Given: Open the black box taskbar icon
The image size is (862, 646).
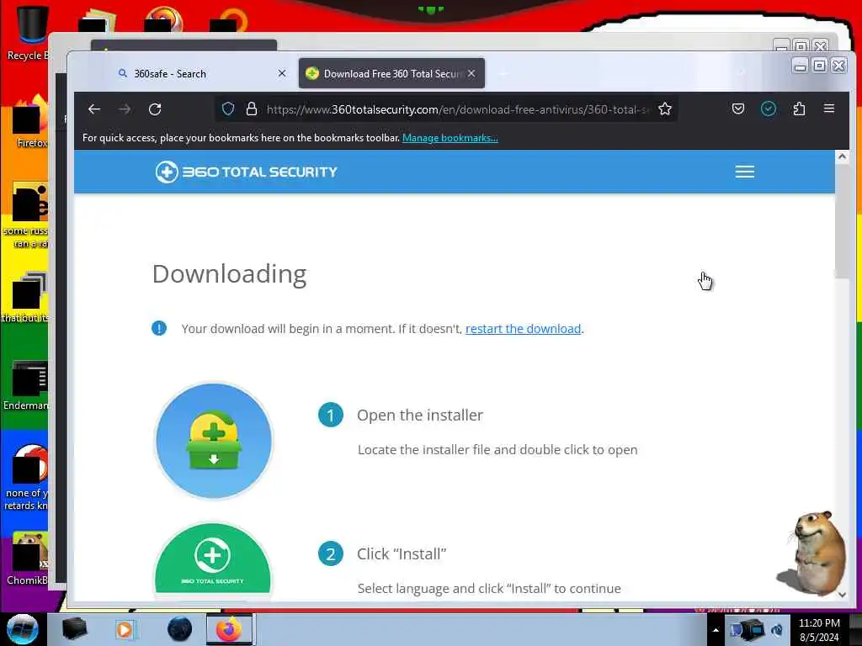Looking at the screenshot, I should click(75, 629).
